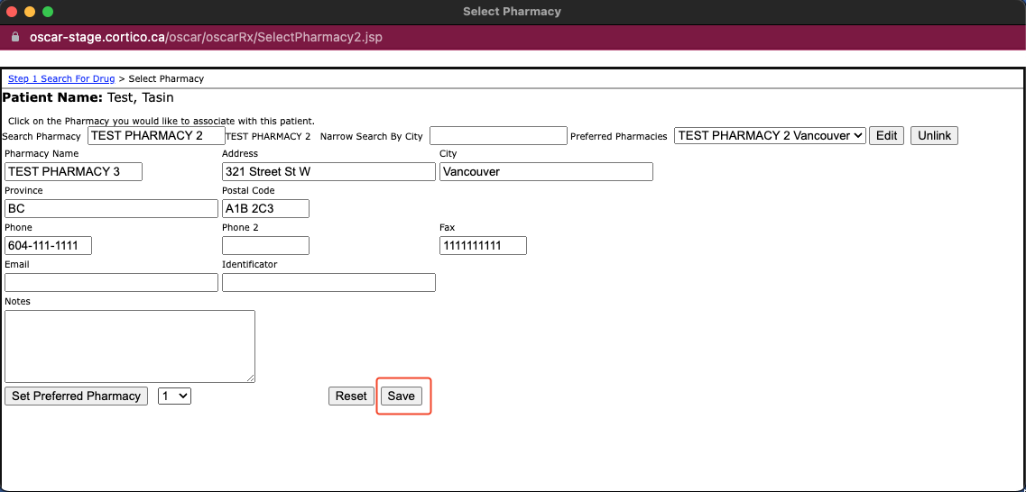Click the Narrow Search By City field

(498, 135)
